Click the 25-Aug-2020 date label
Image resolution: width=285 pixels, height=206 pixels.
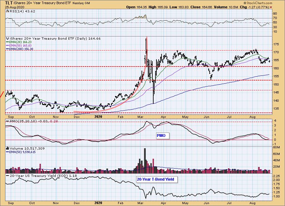click(x=14, y=7)
